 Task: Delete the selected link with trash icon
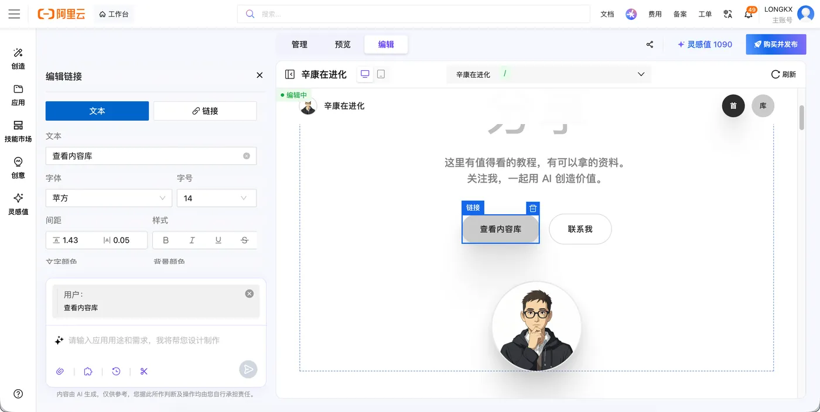[533, 208]
